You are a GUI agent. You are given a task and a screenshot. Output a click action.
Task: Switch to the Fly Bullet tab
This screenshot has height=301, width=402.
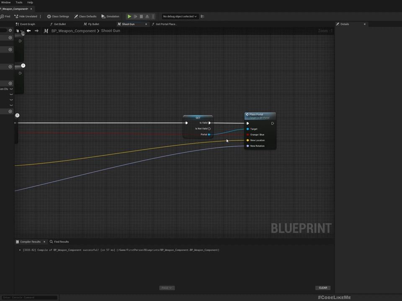click(91, 24)
